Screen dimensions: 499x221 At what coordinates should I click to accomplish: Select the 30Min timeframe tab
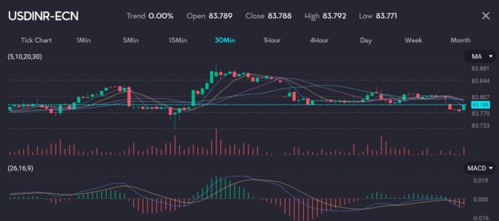pyautogui.click(x=225, y=40)
